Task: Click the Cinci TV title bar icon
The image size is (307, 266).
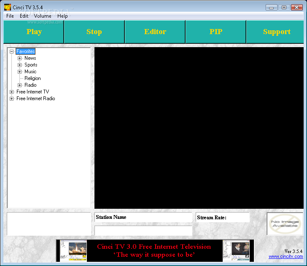Action: click(x=8, y=8)
